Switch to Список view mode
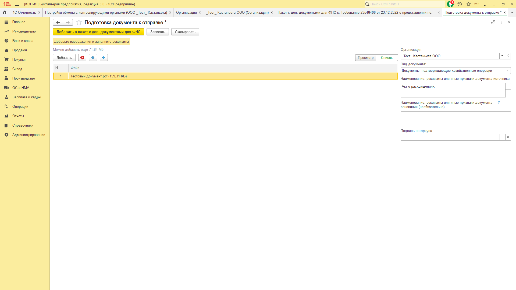516x290 pixels. tap(387, 58)
